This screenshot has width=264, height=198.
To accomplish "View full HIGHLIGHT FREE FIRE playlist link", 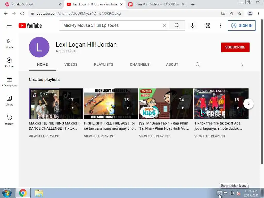I will coord(100,136).
